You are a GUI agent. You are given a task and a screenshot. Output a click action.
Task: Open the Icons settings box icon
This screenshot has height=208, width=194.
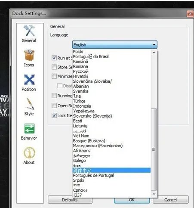(29, 55)
